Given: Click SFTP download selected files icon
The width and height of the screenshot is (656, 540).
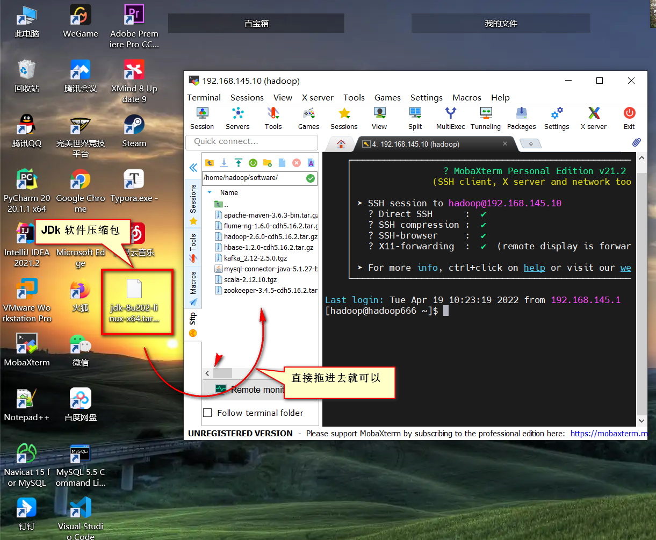Looking at the screenshot, I should point(224,163).
